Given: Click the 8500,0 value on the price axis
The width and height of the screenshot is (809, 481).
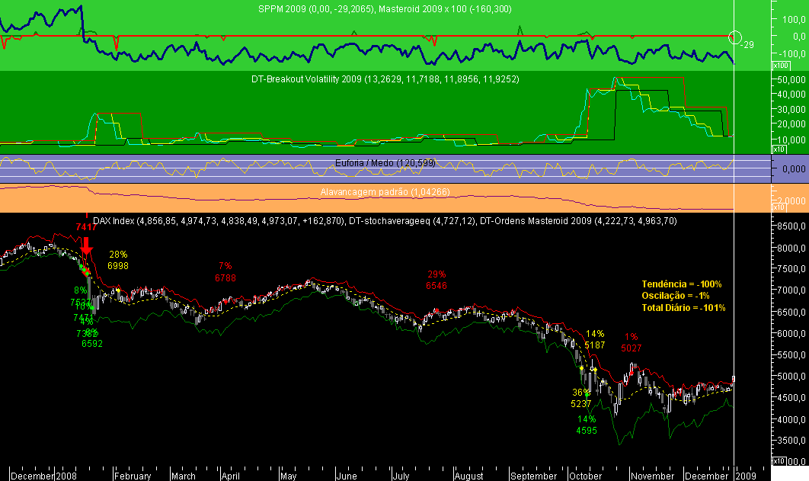Looking at the screenshot, I should click(x=792, y=226).
